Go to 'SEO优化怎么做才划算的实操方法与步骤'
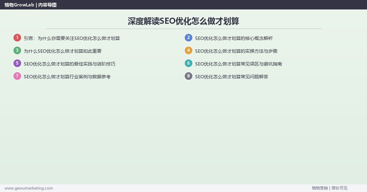Viewport: 367px width, 192px height. (236, 51)
